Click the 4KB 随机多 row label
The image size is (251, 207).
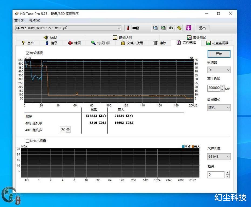click(x=33, y=130)
